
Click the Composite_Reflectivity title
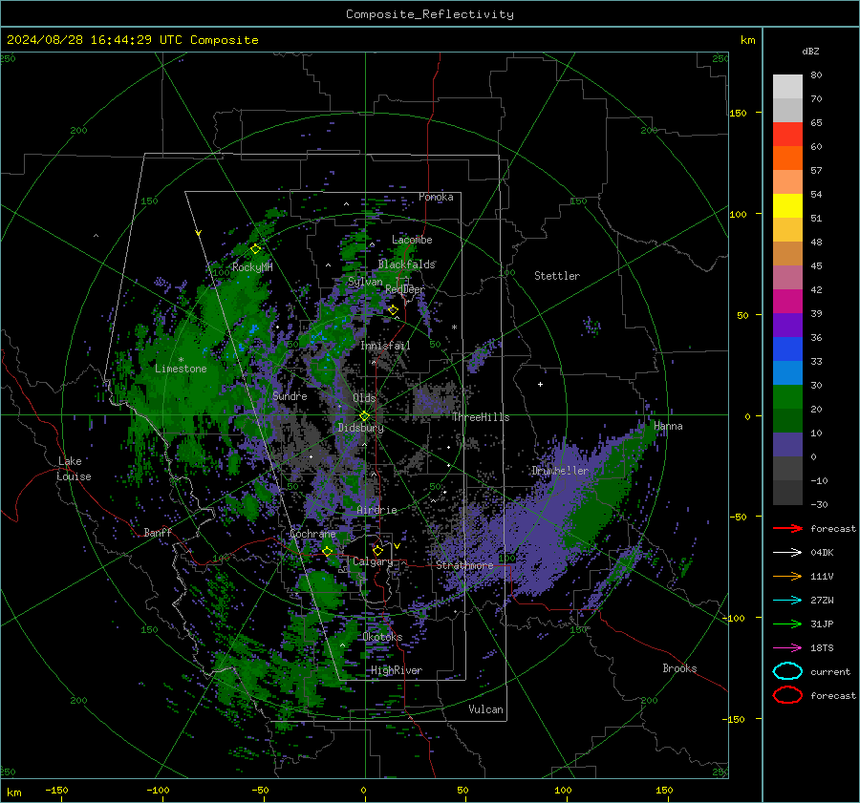429,14
